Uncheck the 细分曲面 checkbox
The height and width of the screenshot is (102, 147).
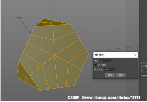coord(95,65)
